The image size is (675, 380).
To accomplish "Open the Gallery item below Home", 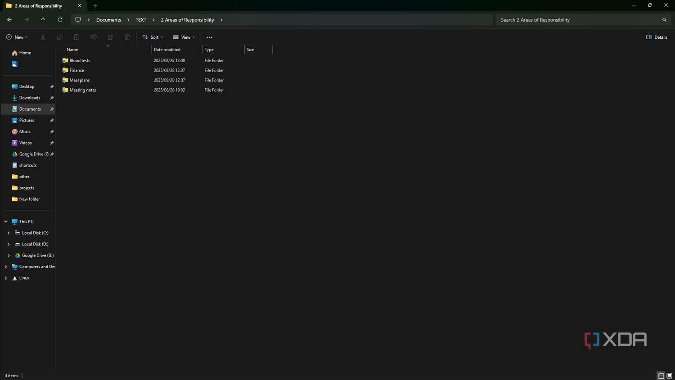I will click(x=15, y=64).
